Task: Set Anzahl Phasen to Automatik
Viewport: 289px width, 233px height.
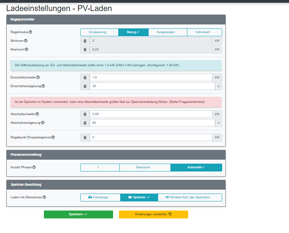Action: point(196,168)
